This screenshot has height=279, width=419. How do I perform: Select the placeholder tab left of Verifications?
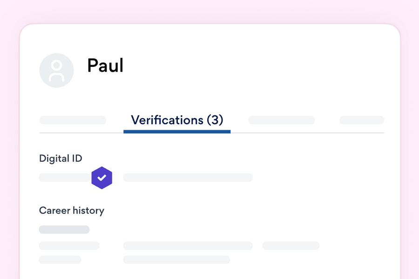[x=73, y=120]
